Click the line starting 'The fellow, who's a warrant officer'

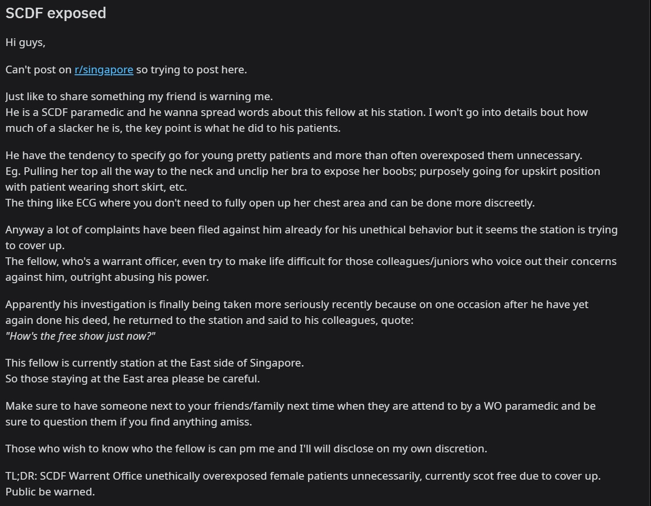311,269
